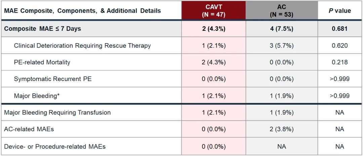
Task: Click Major Bleeding Requiring Transfusion label
Action: (x=57, y=112)
